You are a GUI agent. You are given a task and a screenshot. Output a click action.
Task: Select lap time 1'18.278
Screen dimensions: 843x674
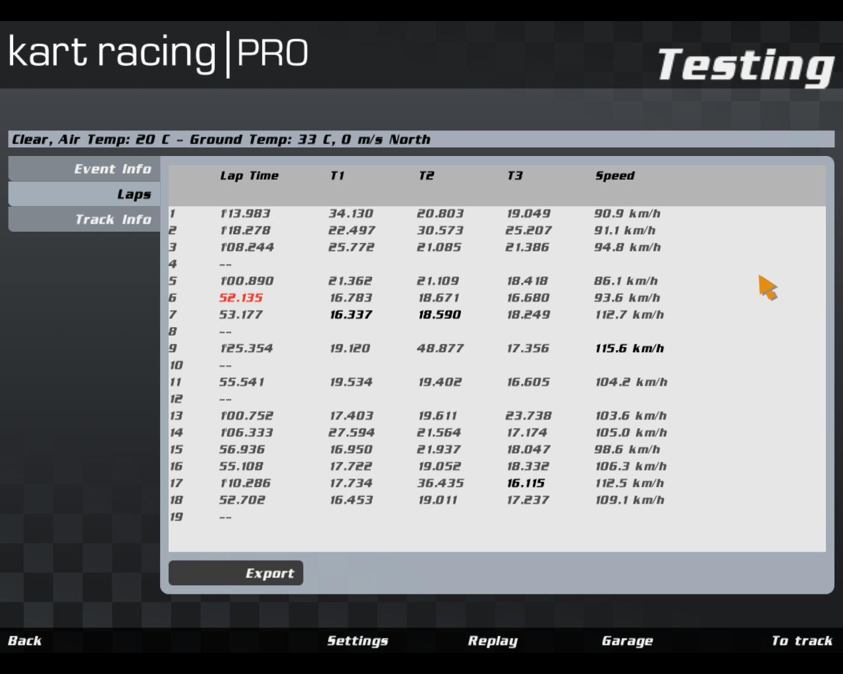(245, 230)
